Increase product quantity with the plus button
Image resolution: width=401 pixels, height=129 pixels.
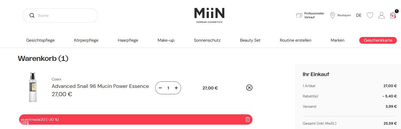tap(176, 88)
